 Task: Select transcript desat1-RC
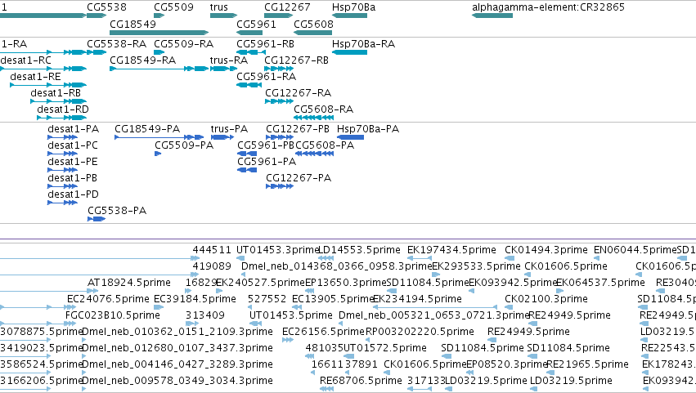(x=25, y=60)
